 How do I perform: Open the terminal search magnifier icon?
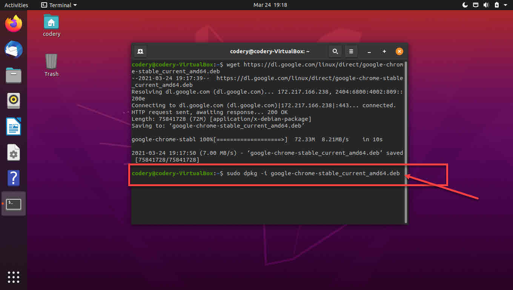pyautogui.click(x=335, y=51)
